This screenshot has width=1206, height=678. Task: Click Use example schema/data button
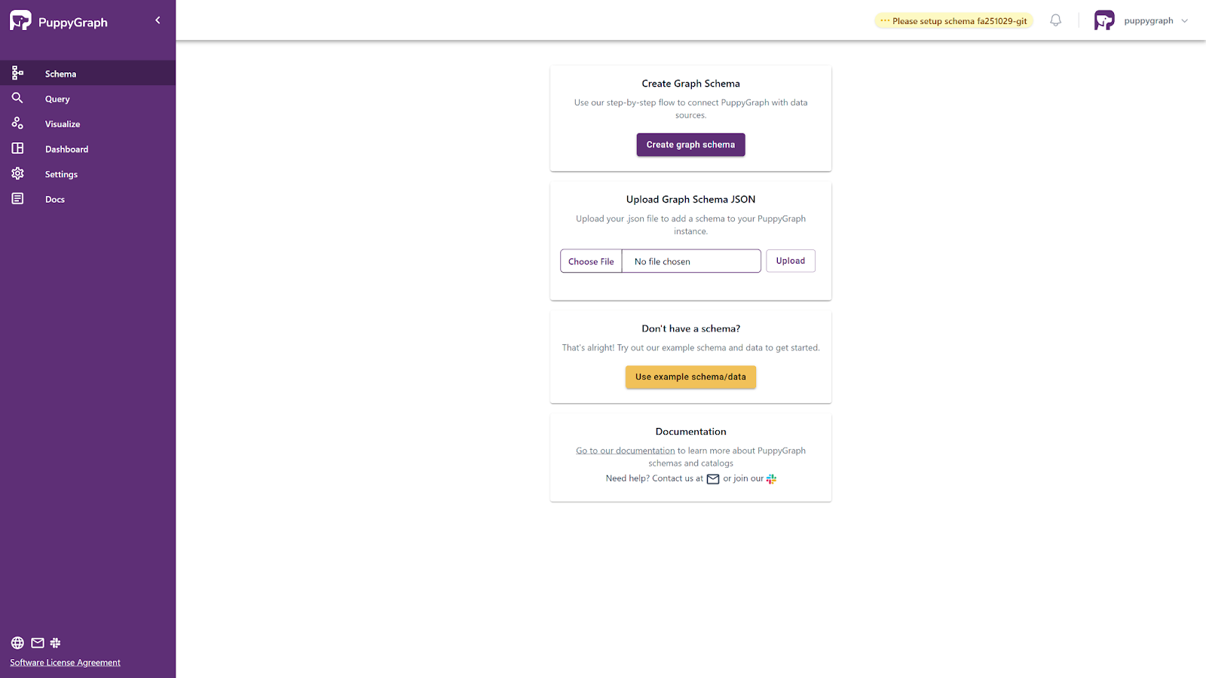click(x=690, y=377)
